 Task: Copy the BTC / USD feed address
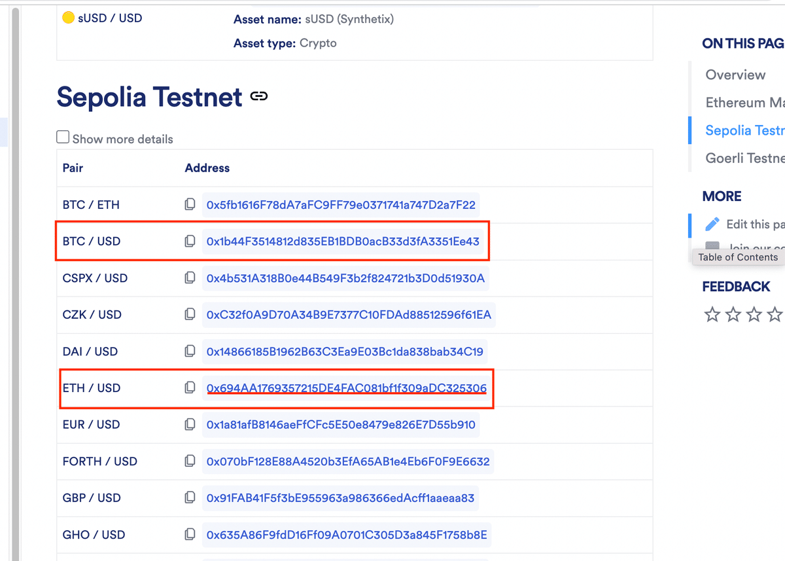pos(190,241)
